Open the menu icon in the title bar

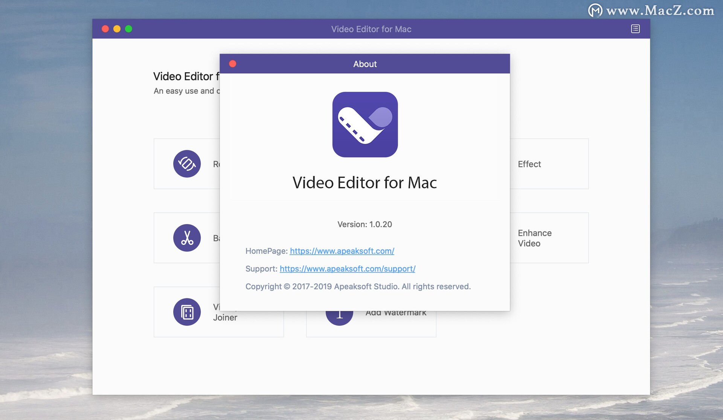pos(635,29)
